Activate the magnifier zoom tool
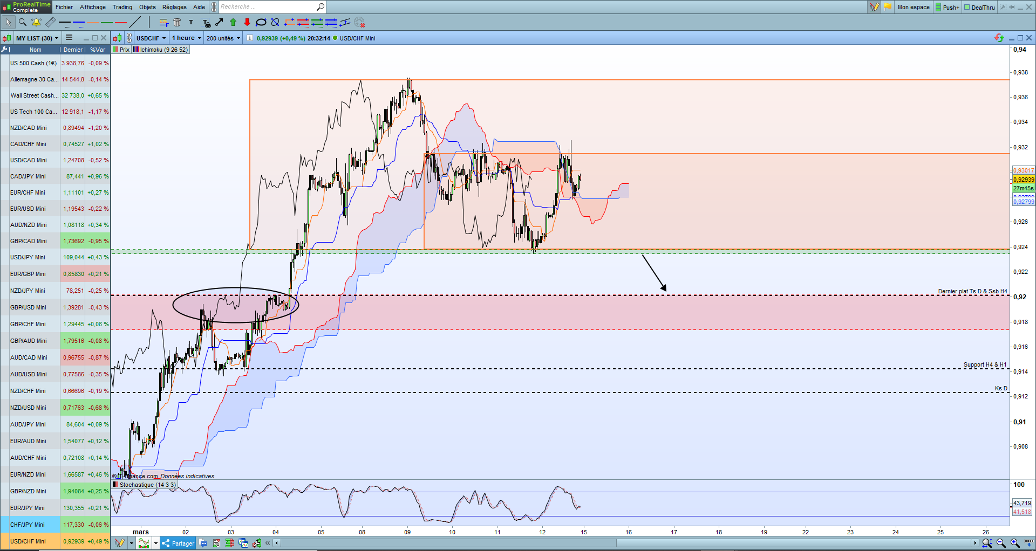 tap(23, 22)
